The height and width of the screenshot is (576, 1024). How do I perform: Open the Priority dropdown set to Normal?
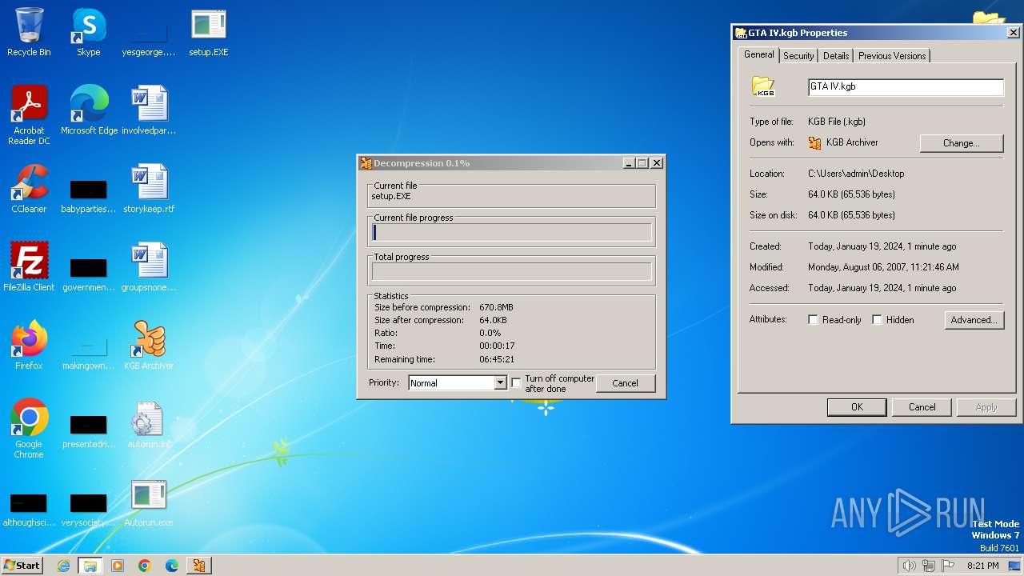coord(458,383)
